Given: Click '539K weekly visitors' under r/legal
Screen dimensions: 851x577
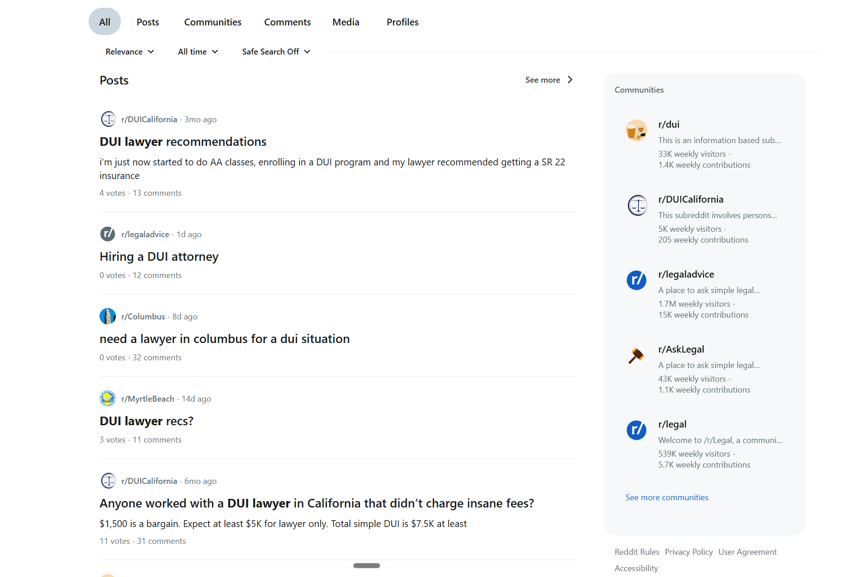Looking at the screenshot, I should pos(694,454).
